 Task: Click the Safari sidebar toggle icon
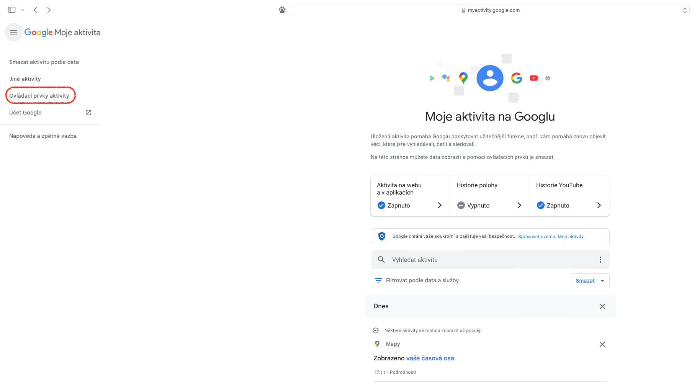pos(12,10)
